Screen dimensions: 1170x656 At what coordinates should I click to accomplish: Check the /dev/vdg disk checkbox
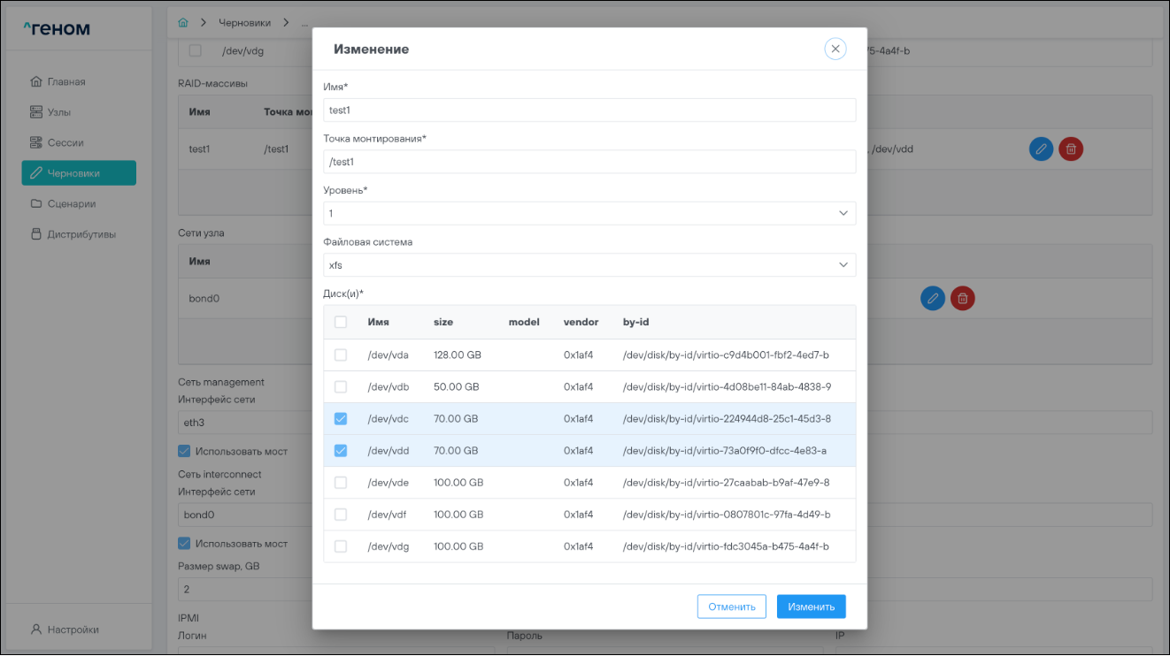341,546
